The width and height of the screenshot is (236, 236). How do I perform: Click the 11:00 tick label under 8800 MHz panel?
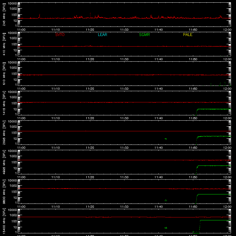(x=21, y=207)
